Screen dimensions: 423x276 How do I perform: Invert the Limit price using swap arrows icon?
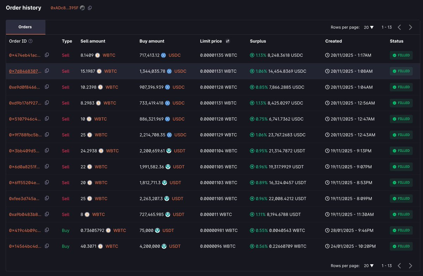[x=228, y=41]
